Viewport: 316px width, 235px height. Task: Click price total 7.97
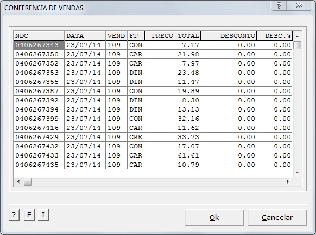pos(172,63)
